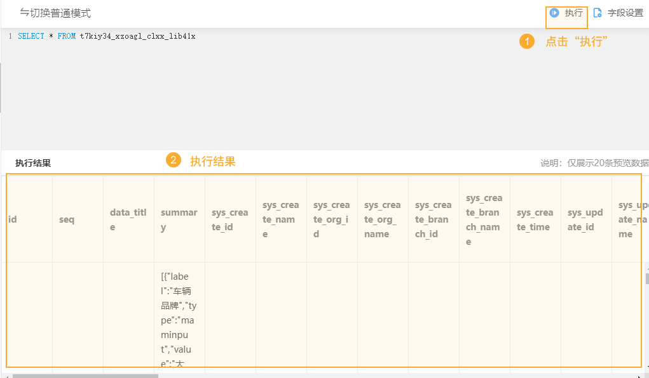This screenshot has height=378, width=649.
Task: Click inside the SQL SELECT statement line
Action: [x=106, y=36]
